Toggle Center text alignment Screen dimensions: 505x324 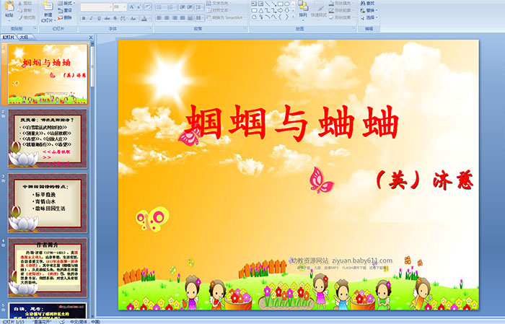[167, 18]
